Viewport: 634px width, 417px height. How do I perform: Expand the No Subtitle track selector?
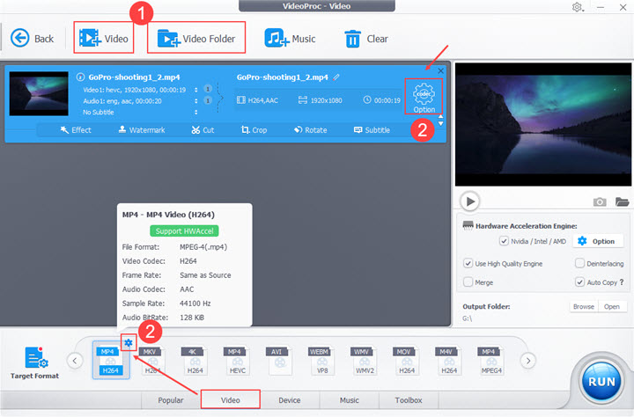[x=196, y=112]
